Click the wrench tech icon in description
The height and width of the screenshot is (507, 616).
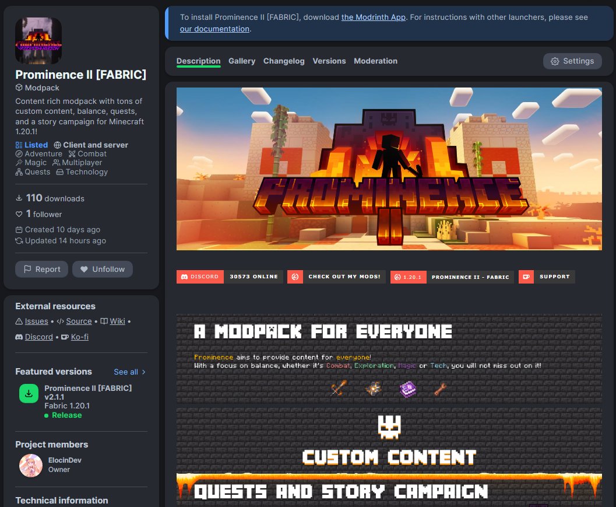441,389
